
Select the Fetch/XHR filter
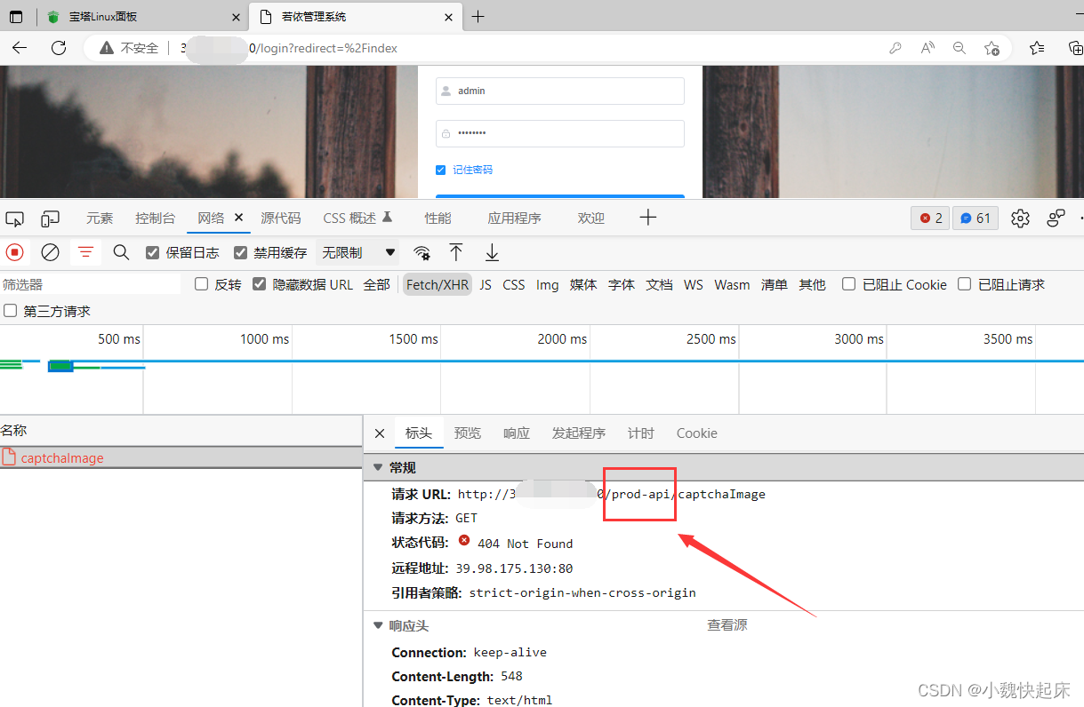[x=437, y=285]
